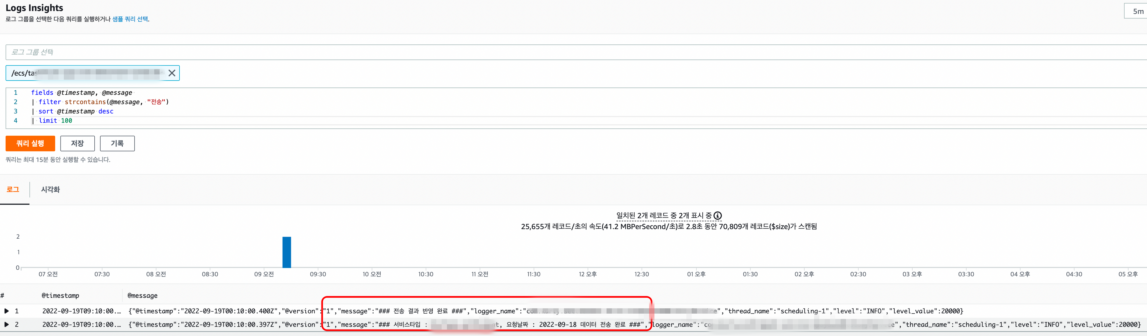Remove the selected /ecs log group tag
The image size is (1147, 336).
coord(172,73)
